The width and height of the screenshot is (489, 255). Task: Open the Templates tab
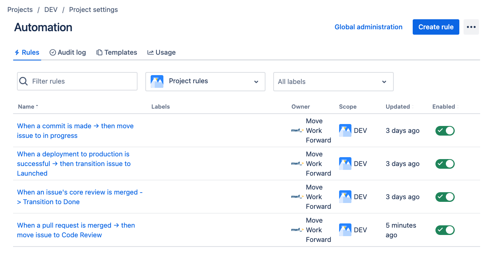click(117, 52)
